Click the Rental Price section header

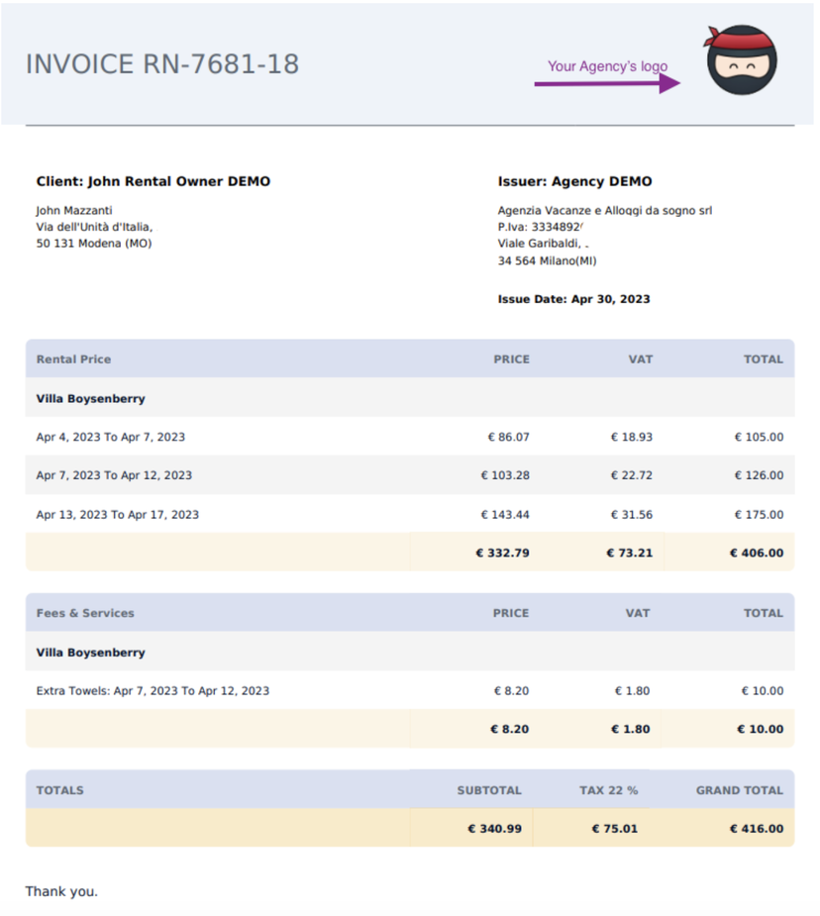pyautogui.click(x=76, y=358)
